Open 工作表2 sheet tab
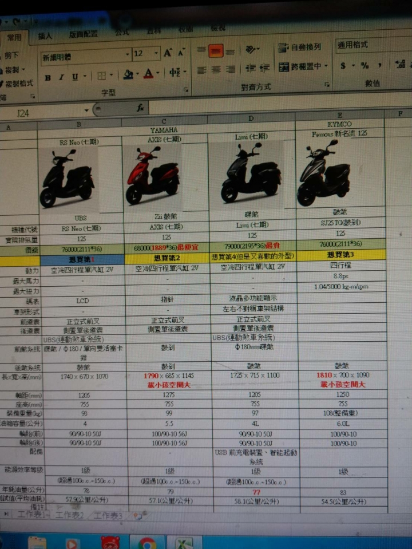The width and height of the screenshot is (412, 549). [69, 515]
